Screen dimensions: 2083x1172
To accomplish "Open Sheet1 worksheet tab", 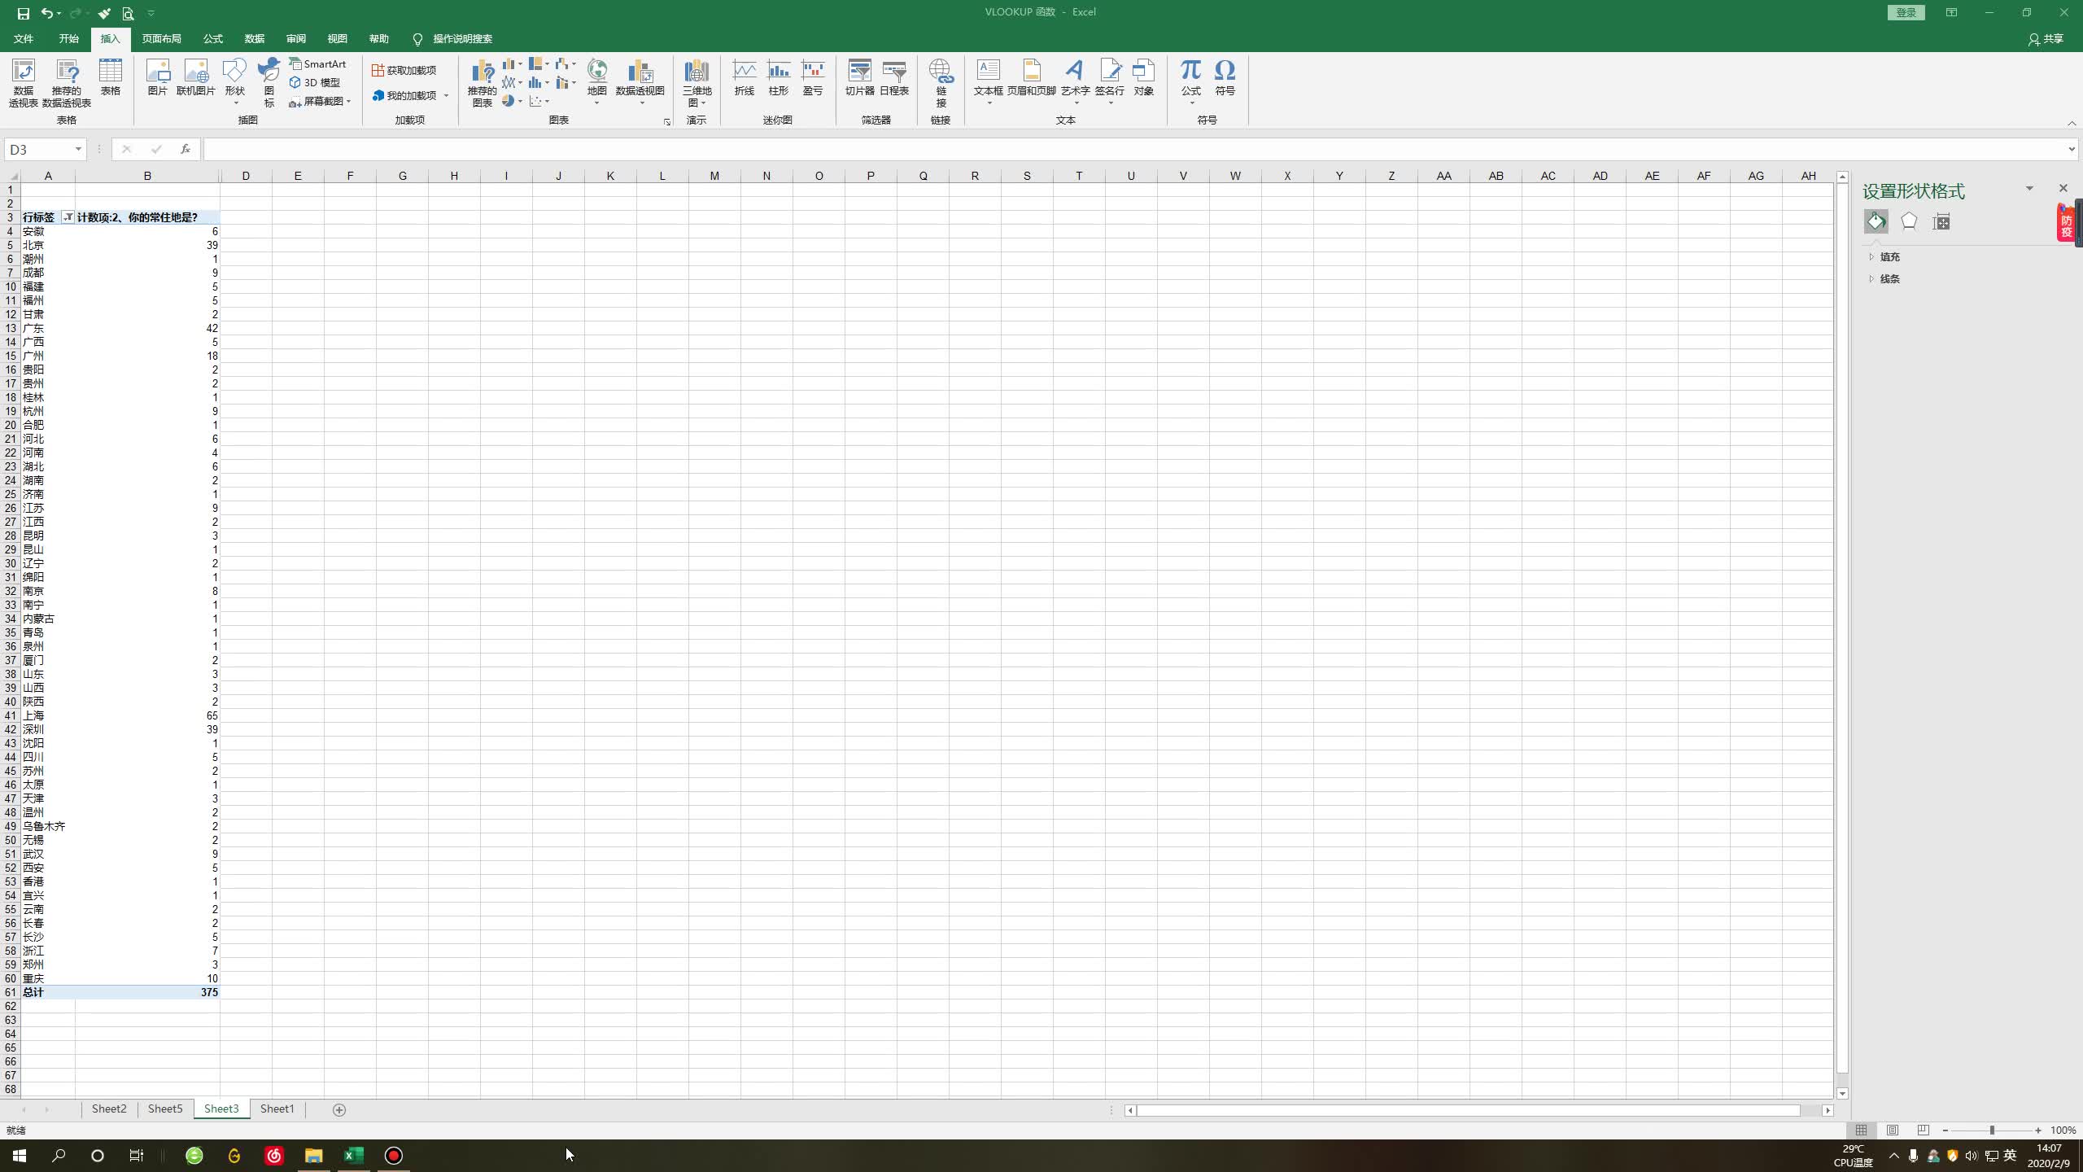I will pyautogui.click(x=277, y=1109).
